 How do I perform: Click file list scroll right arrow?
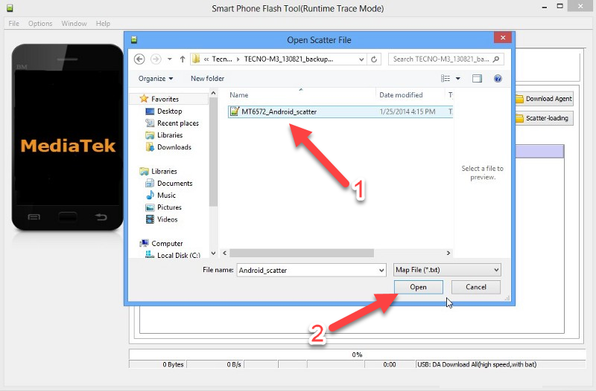pos(448,253)
